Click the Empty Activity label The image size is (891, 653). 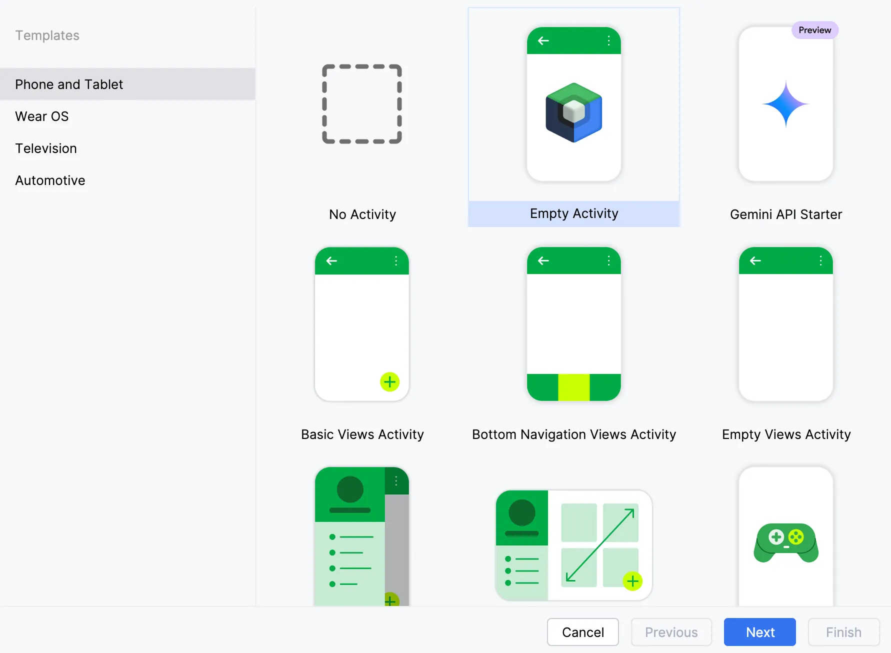pos(574,213)
